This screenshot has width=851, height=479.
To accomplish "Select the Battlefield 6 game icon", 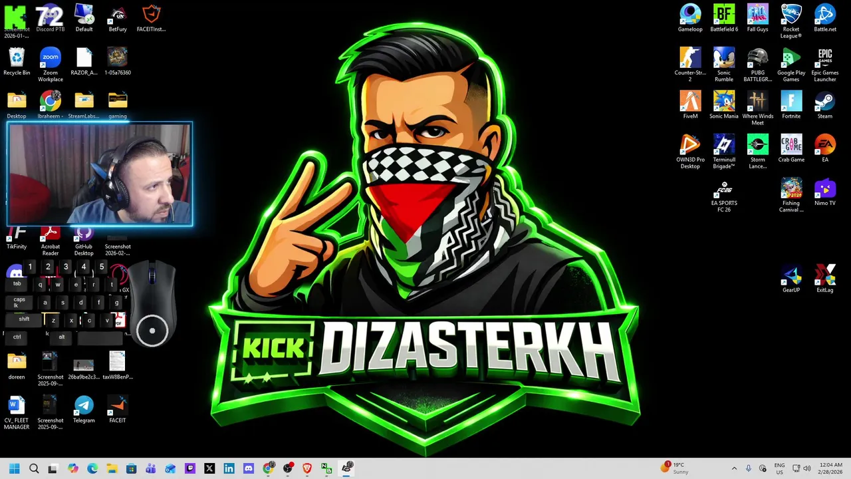I will 724,19.
